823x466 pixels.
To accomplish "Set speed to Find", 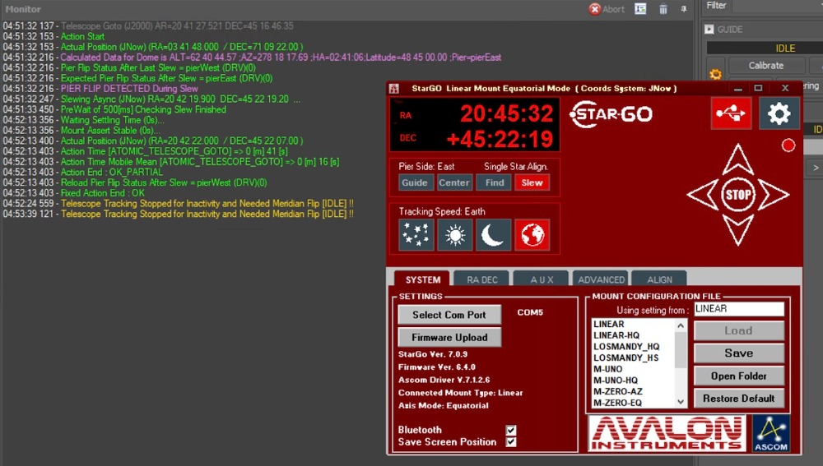I will [x=495, y=182].
